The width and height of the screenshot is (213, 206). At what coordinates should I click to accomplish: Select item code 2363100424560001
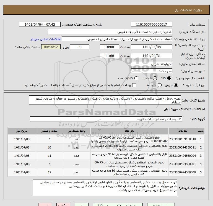tap(183, 164)
